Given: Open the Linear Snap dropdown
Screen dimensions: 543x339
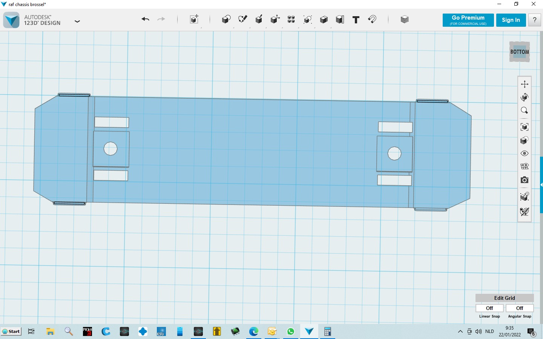Looking at the screenshot, I should tap(489, 308).
